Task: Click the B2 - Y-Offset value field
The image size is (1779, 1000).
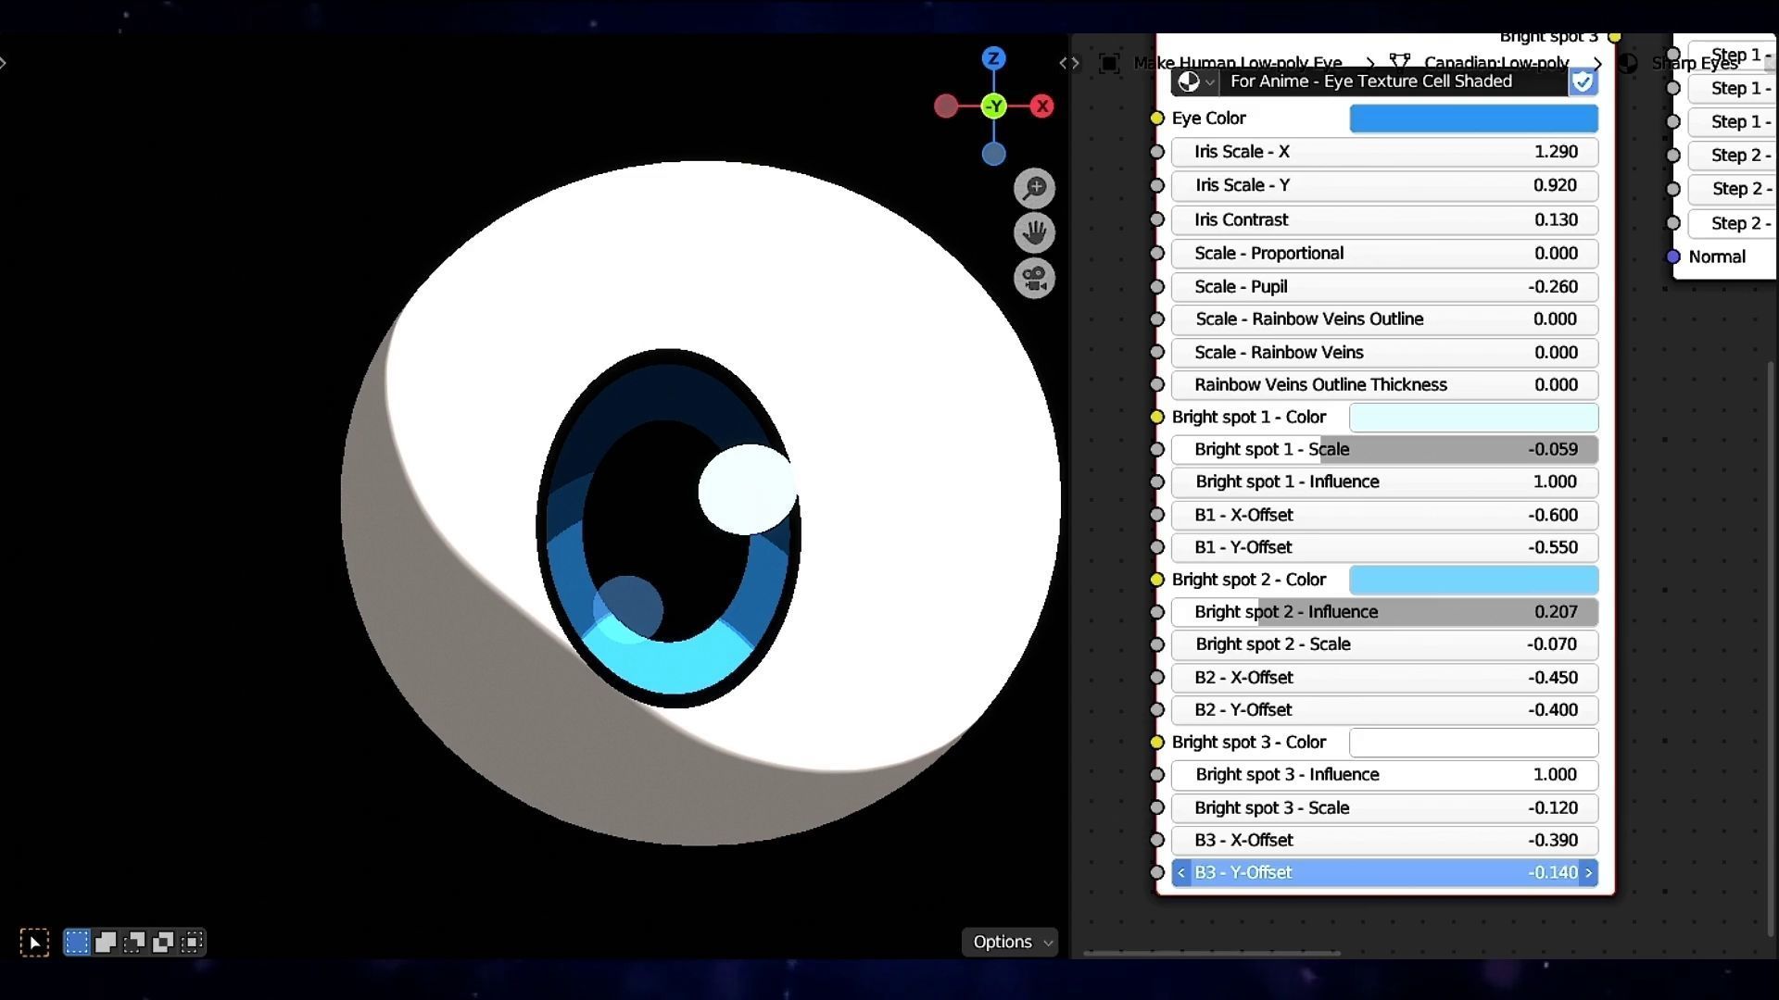Action: click(x=1384, y=710)
